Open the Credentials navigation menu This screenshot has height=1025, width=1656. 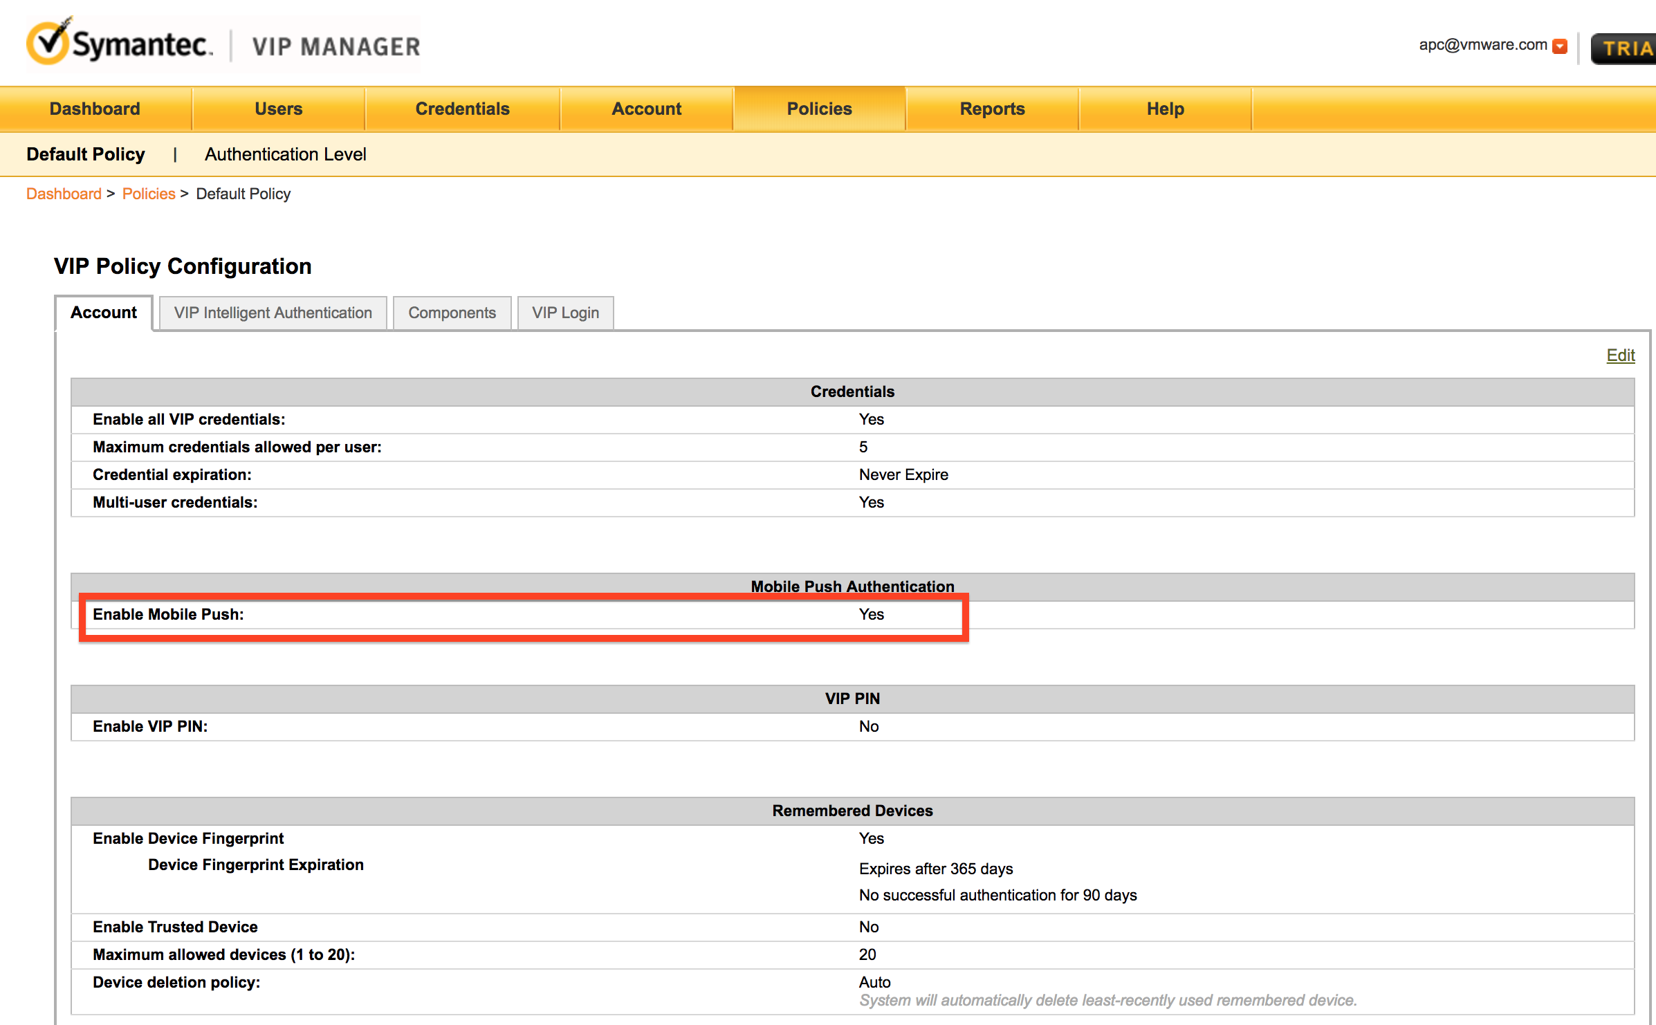tap(461, 109)
